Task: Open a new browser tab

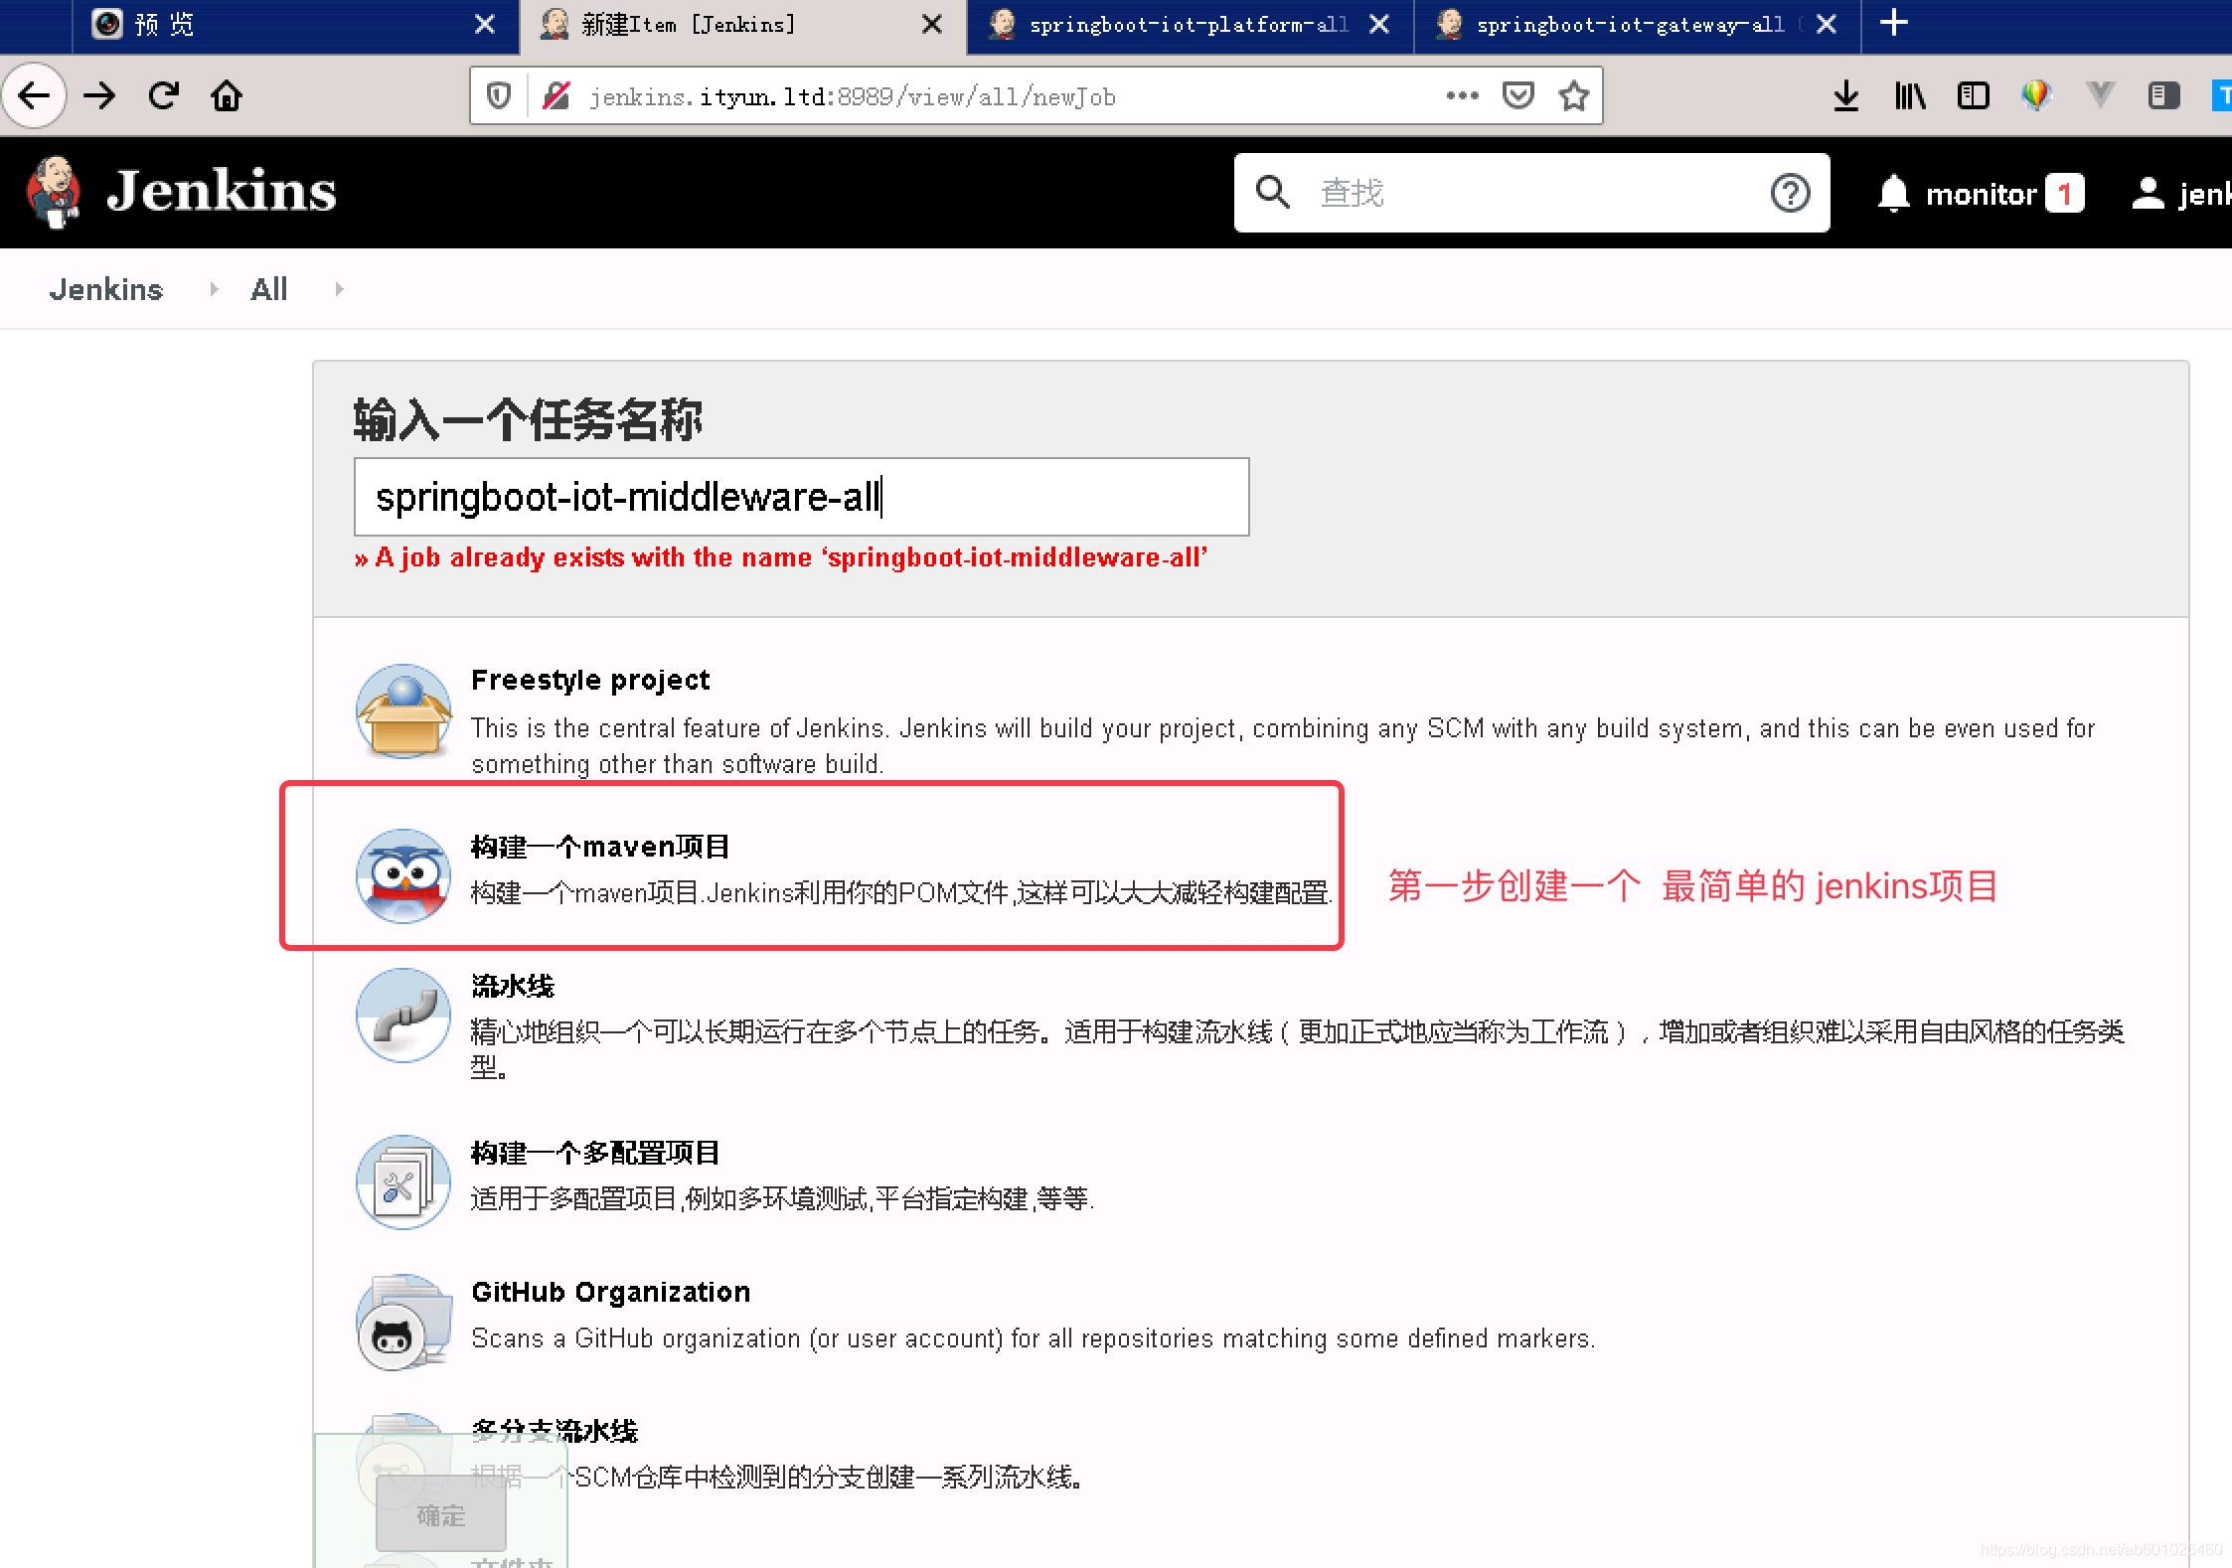Action: (1893, 23)
